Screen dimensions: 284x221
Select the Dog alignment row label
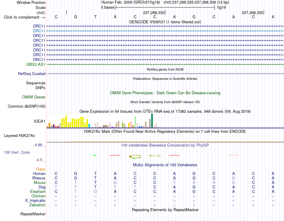coord(42,187)
